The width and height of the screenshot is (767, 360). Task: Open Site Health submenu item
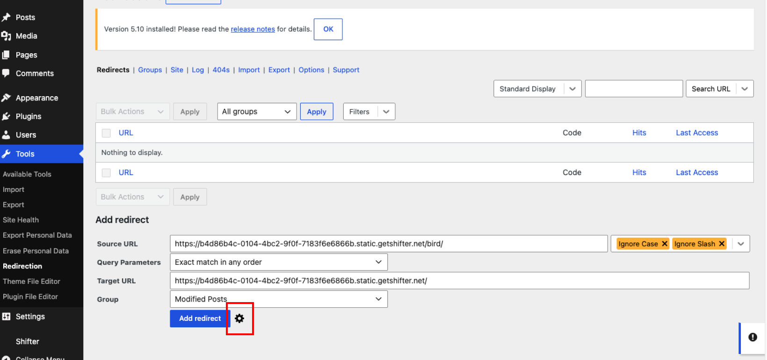pos(21,220)
